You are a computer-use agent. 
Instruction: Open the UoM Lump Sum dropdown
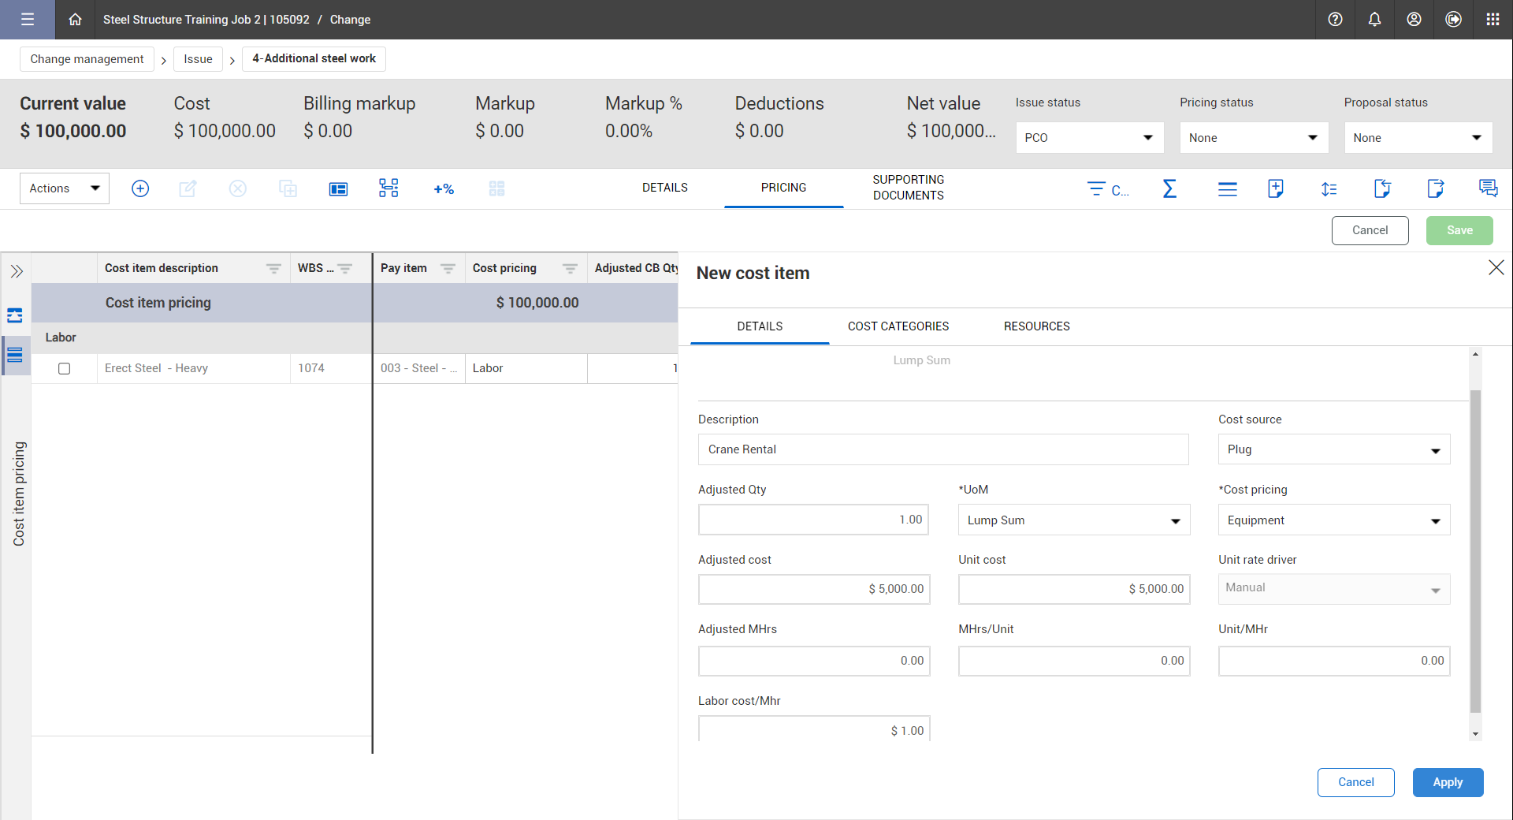(x=1073, y=520)
